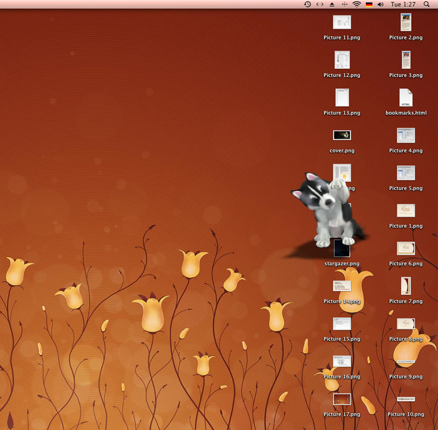This screenshot has width=438, height=430.
Task: Select Picture 4.png thumbnail
Action: click(x=406, y=136)
